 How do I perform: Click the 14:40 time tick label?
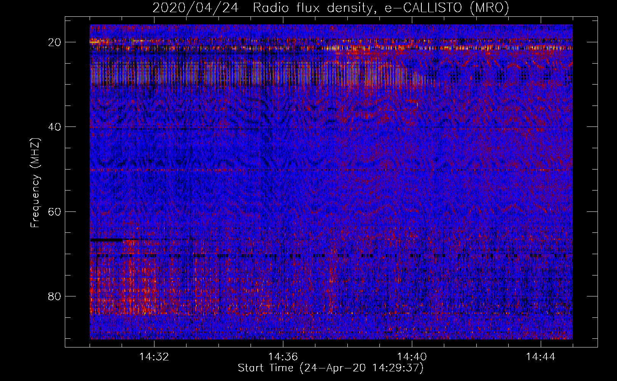[x=412, y=357]
